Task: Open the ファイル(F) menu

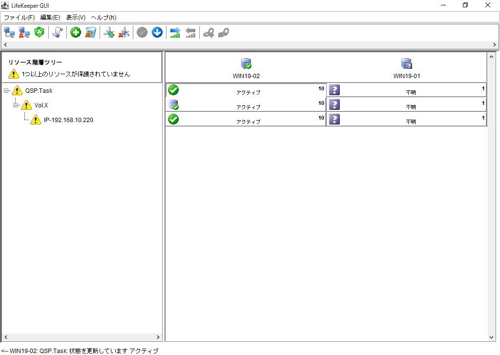Action: tap(19, 17)
